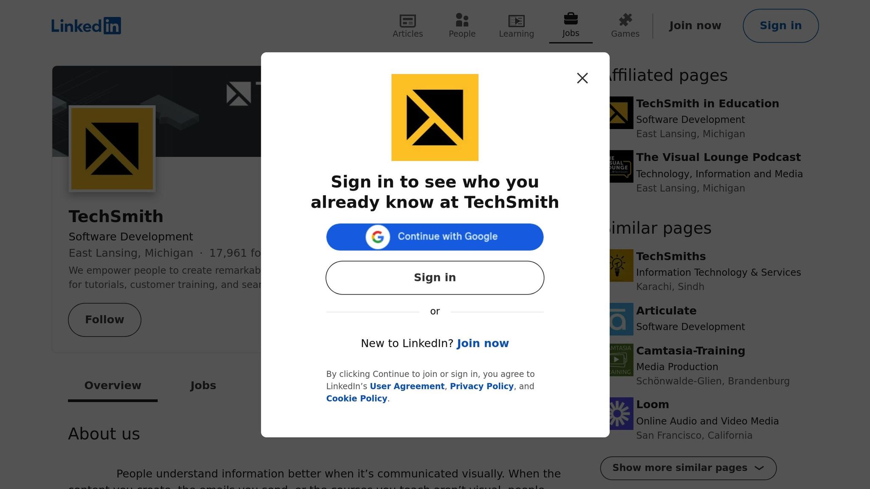
Task: Open The Visual Lounge Podcast page
Action: (x=718, y=157)
